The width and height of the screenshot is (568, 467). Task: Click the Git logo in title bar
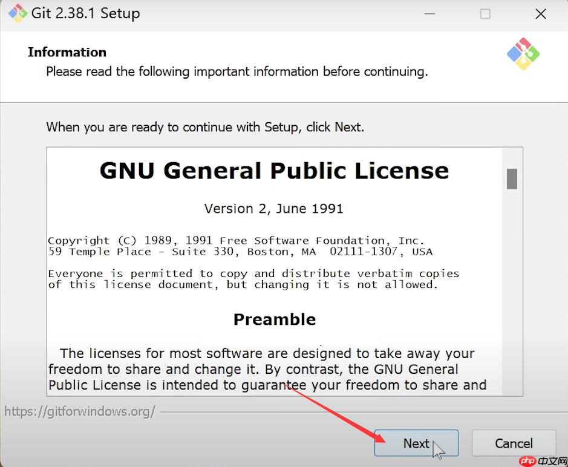pos(18,13)
